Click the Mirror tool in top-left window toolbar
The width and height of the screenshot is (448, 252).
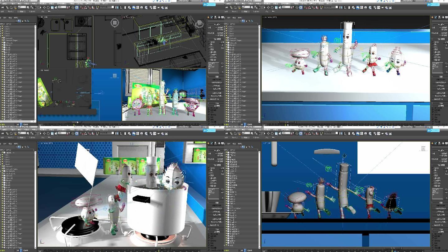click(117, 7)
